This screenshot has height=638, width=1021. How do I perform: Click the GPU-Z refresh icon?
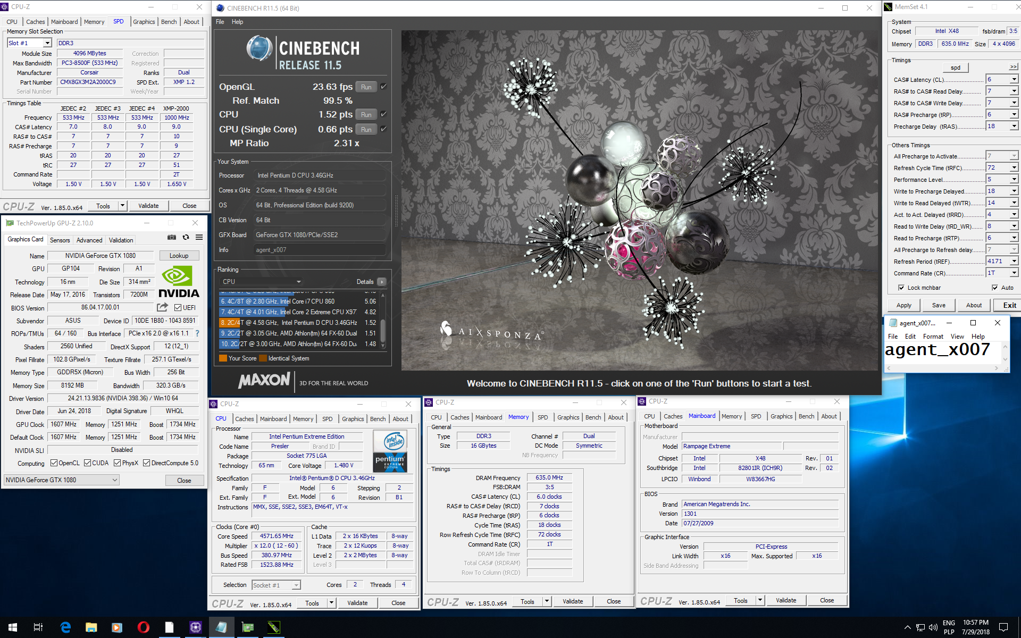coord(186,238)
